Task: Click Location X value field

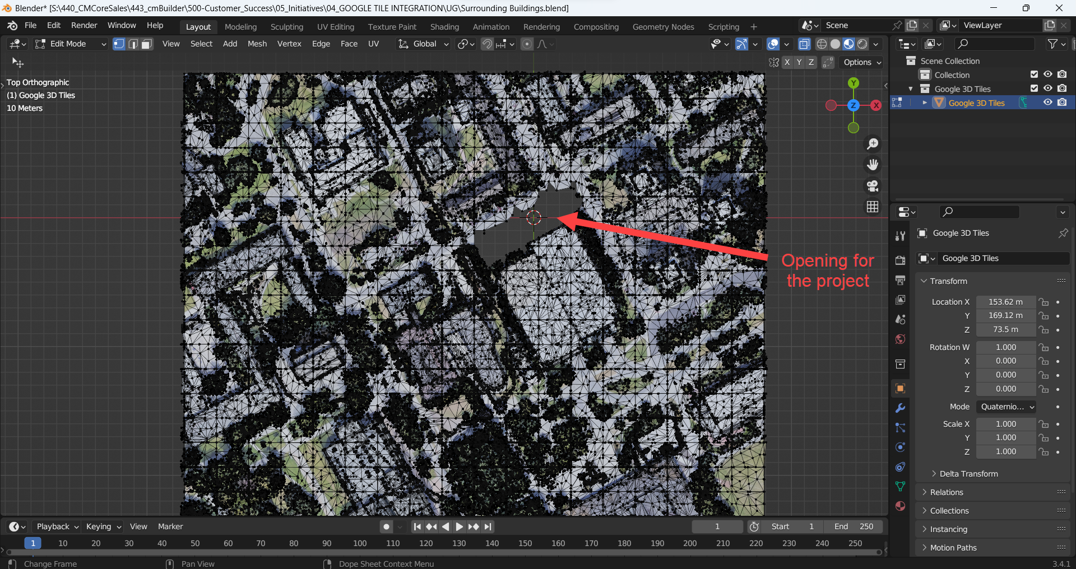Action: coord(1005,302)
